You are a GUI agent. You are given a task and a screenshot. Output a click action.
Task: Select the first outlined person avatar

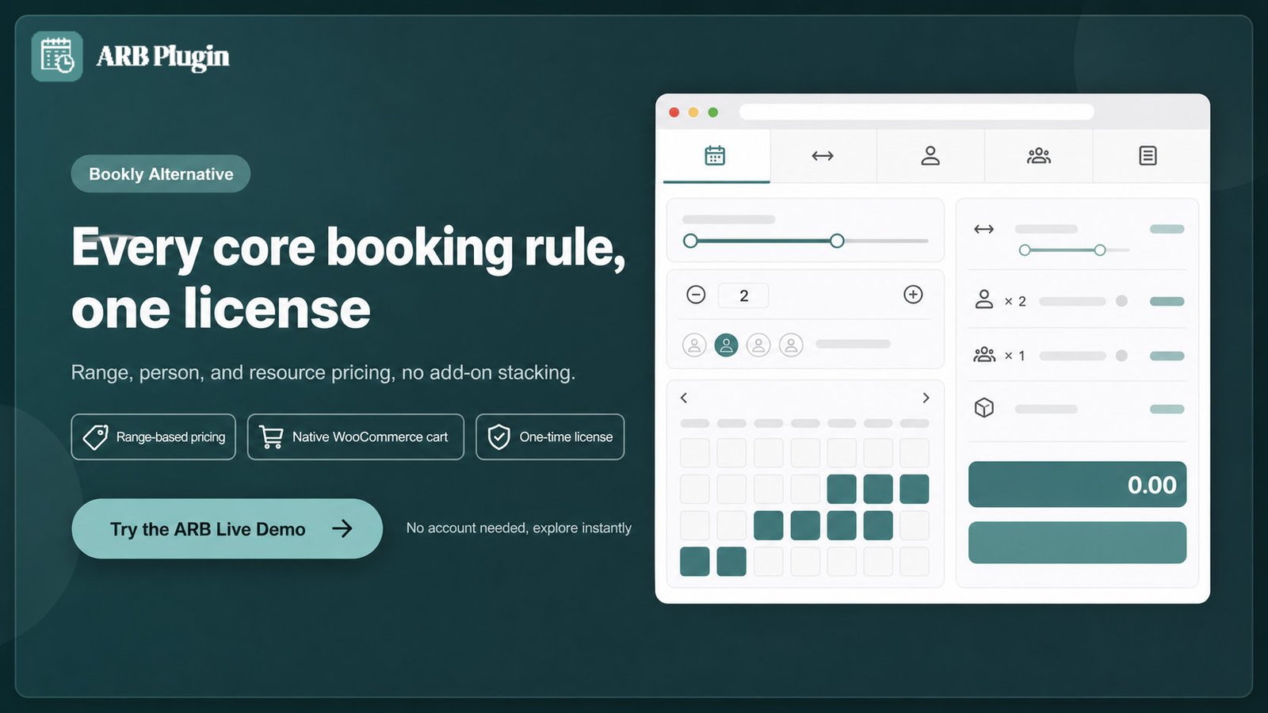click(x=694, y=345)
